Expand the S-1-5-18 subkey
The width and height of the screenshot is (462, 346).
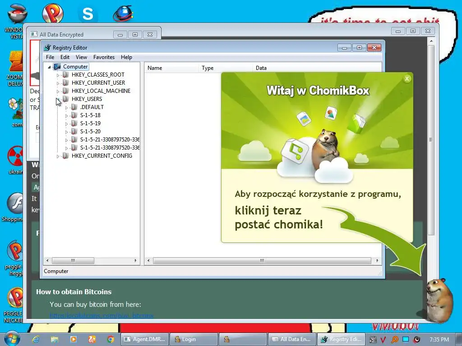[x=66, y=116]
